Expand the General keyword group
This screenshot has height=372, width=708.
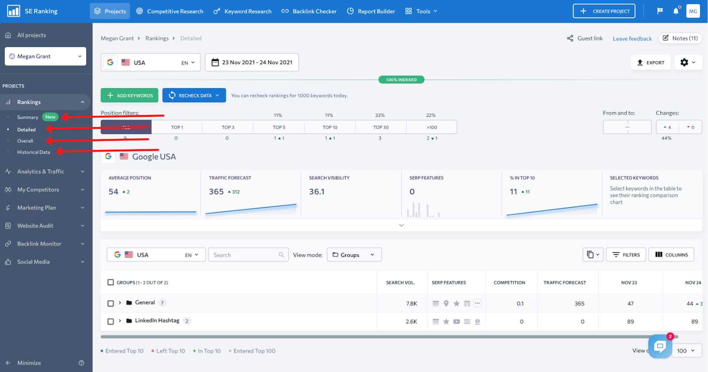(x=120, y=303)
